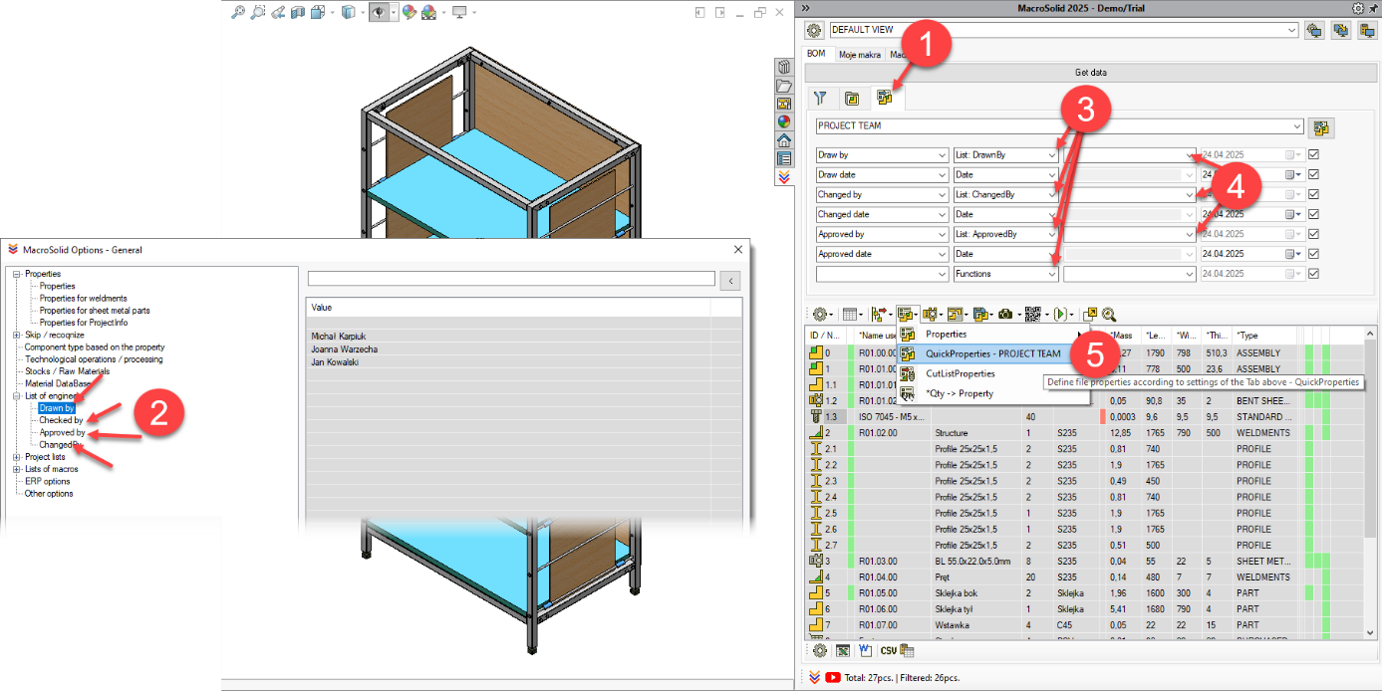Image resolution: width=1382 pixels, height=691 pixels.
Task: Open the Display Style cube icon
Action: pyautogui.click(x=348, y=12)
